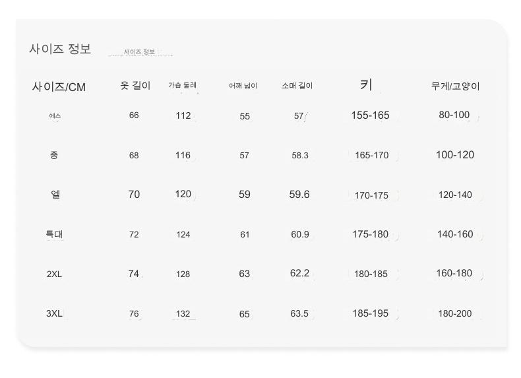Select the 2XL size row label

tap(54, 274)
